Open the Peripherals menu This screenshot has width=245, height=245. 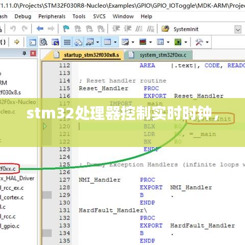[52, 16]
